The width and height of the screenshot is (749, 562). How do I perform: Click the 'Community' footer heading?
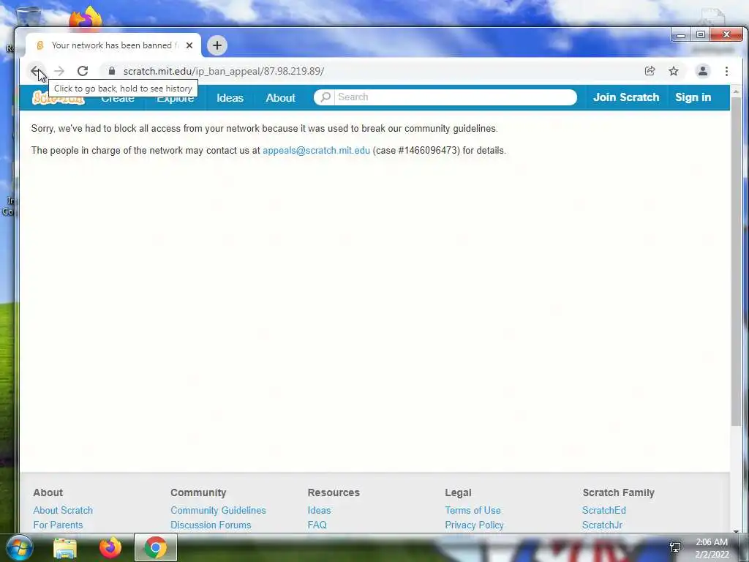198,492
